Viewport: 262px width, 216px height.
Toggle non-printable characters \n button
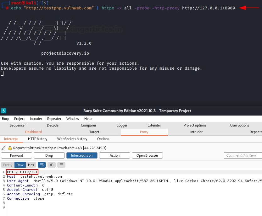click(x=52, y=165)
